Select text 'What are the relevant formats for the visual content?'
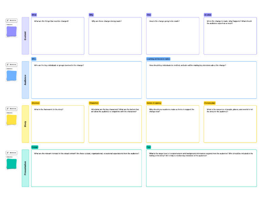This screenshot has height=202, width=261. (x=55, y=153)
